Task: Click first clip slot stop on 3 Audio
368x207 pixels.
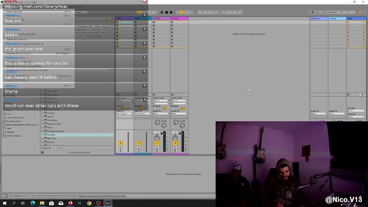Action: [154, 22]
